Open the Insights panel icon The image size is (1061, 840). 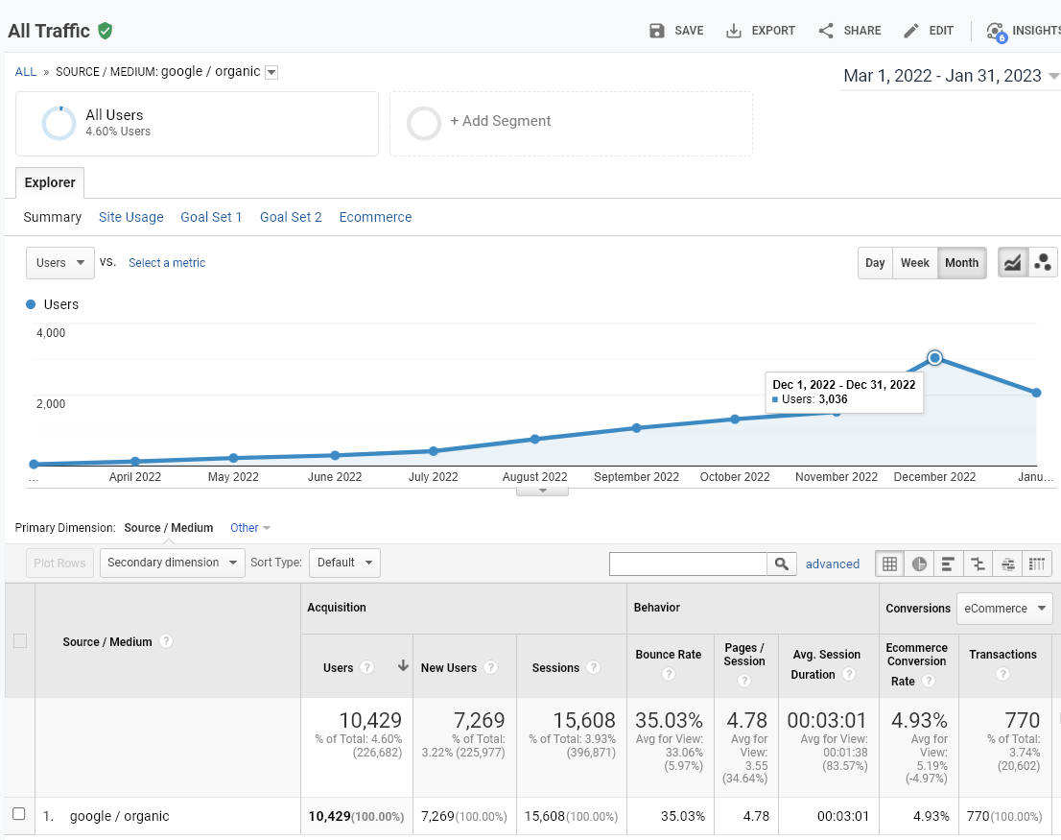pos(996,31)
